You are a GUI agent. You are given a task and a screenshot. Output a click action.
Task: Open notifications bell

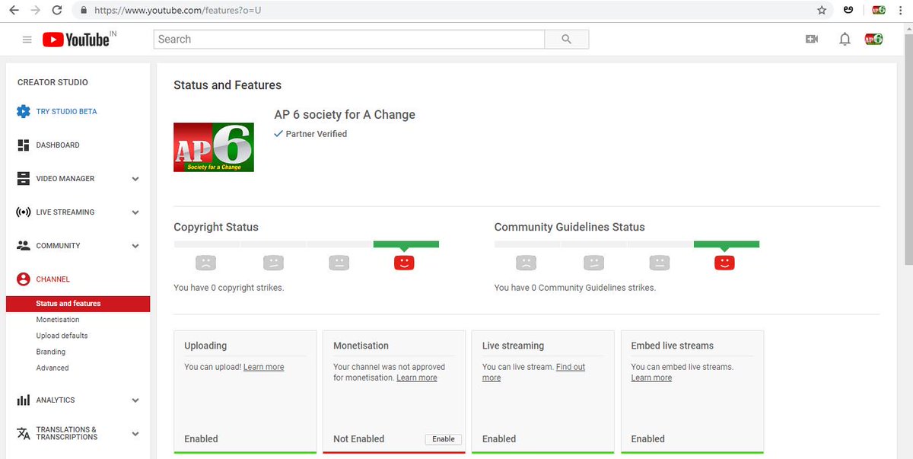click(x=845, y=40)
